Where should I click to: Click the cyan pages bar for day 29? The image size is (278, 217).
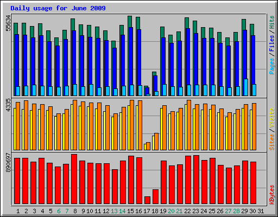point(246,87)
